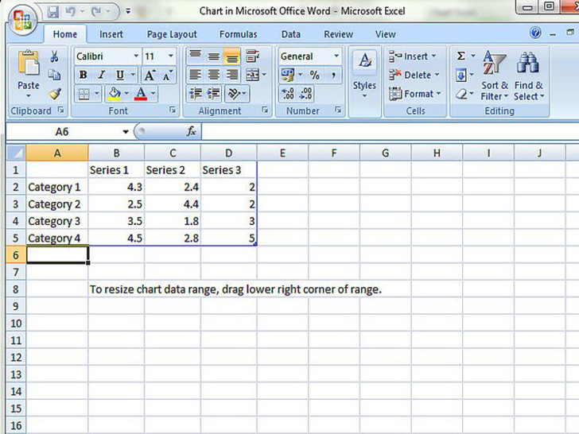
Task: Expand the Font dialog launcher
Action: pos(173,110)
